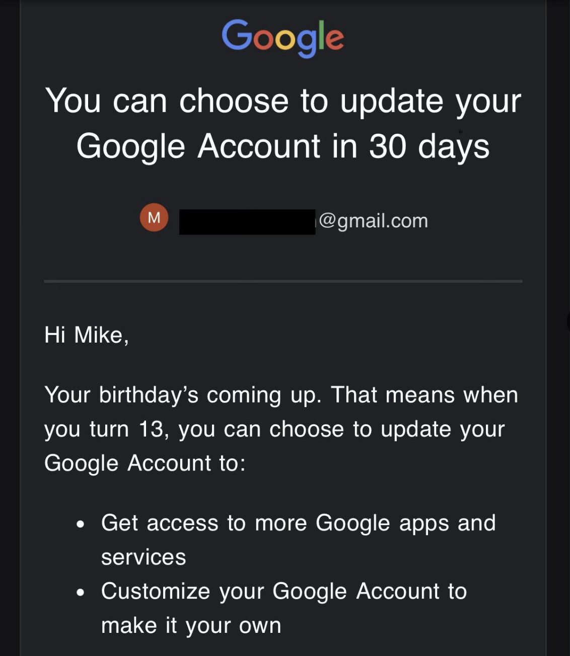Click "make it your own" text line

(x=191, y=625)
